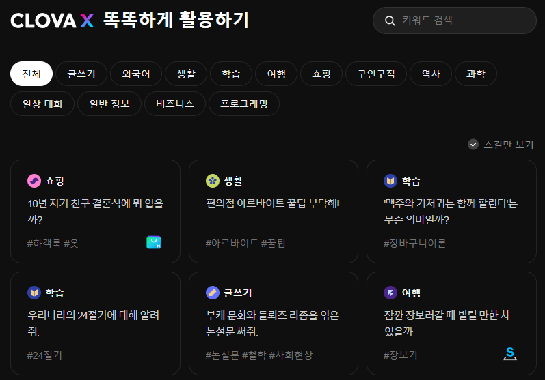Click the 여행 purple category icon
The height and width of the screenshot is (380, 545).
click(390, 293)
